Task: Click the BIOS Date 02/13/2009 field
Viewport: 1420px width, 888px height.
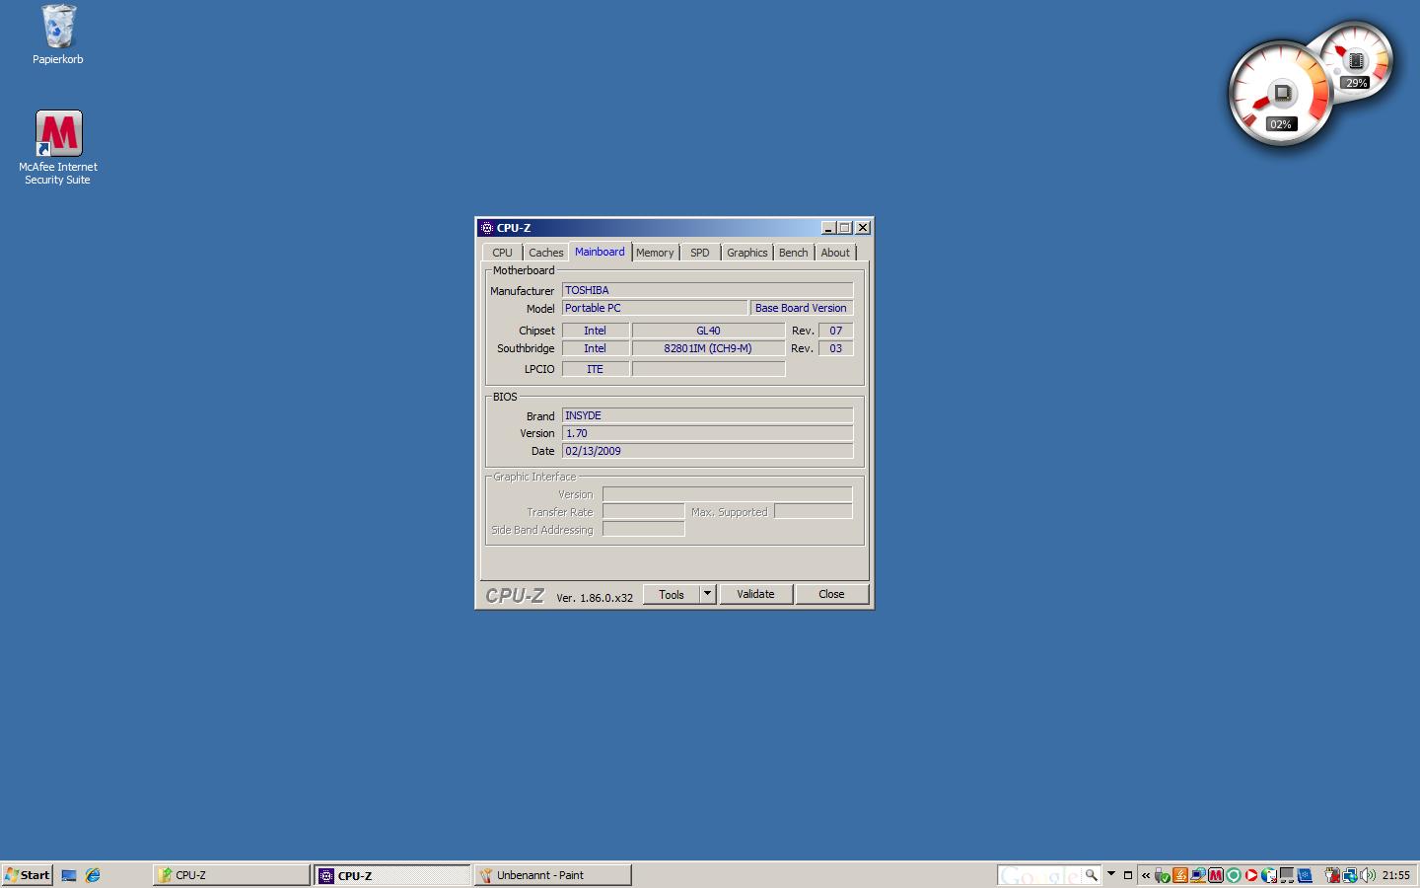Action: tap(707, 451)
